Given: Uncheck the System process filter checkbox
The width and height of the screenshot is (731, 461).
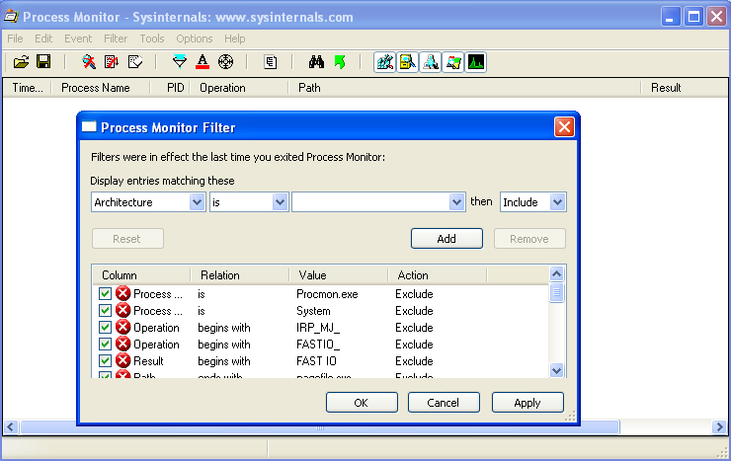Looking at the screenshot, I should click(105, 311).
